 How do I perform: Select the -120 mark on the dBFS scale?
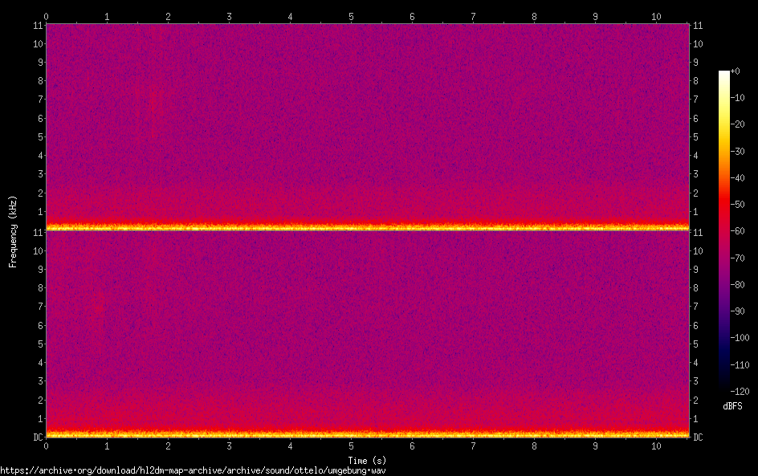pyautogui.click(x=740, y=391)
